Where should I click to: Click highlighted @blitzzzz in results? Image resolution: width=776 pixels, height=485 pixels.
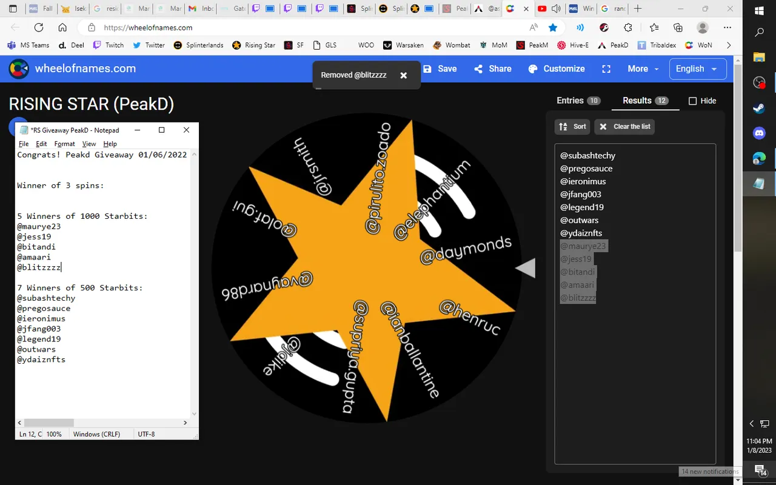pyautogui.click(x=578, y=298)
